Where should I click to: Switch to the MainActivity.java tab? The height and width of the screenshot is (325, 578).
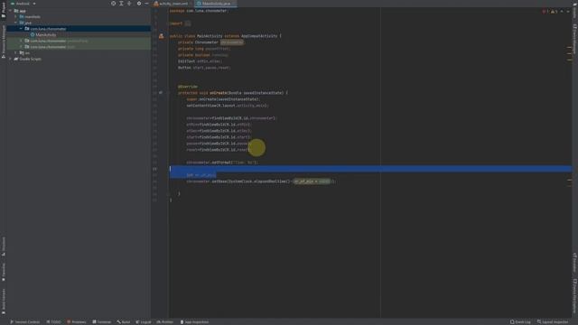point(215,4)
